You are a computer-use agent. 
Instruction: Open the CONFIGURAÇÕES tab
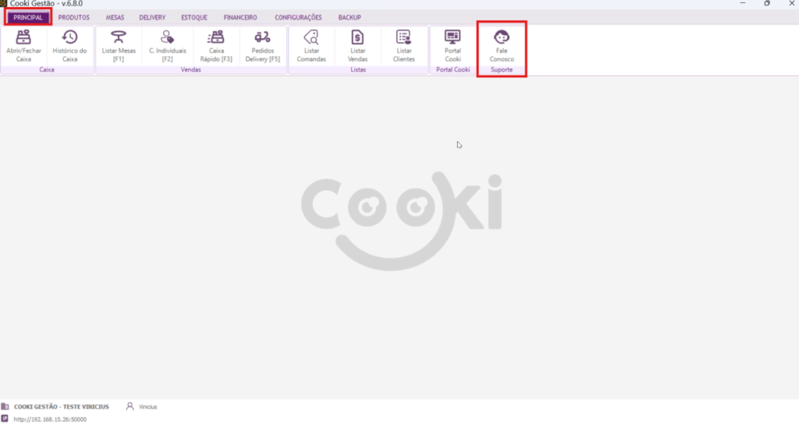[x=298, y=17]
